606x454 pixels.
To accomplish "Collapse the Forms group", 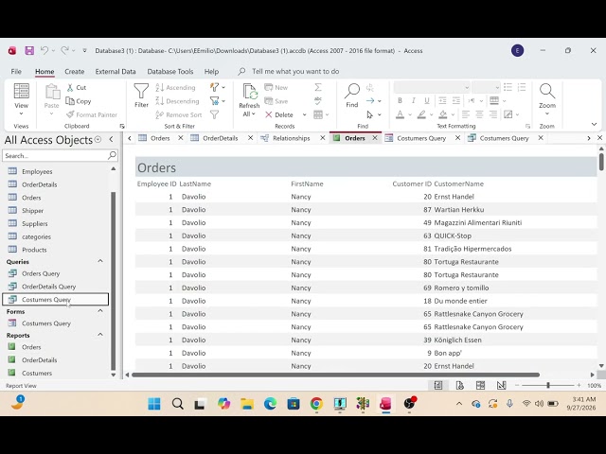I will tap(100, 311).
